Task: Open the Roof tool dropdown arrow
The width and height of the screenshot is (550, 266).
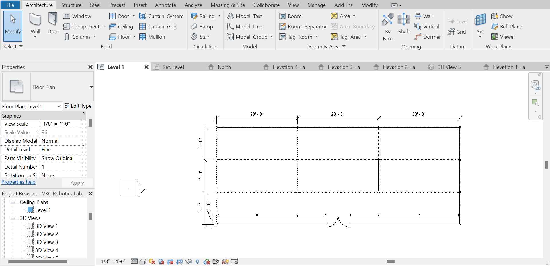Action: [x=133, y=16]
